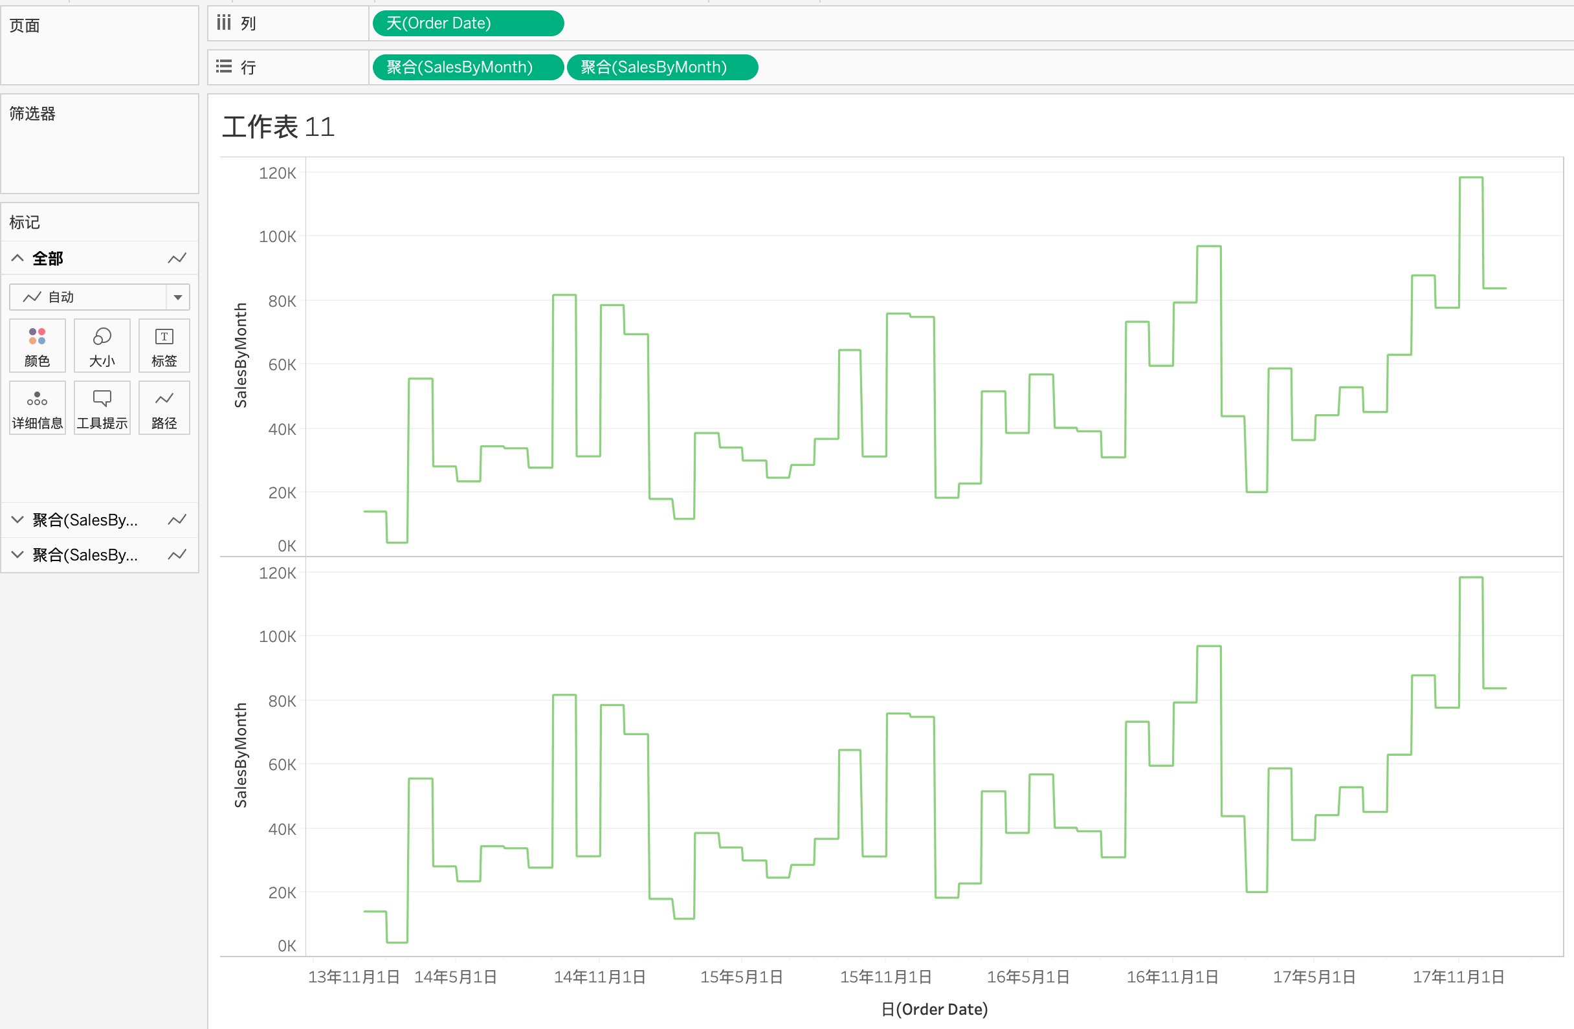Click lower chart 0K axis tick
Screen dimensions: 1574x1029
[x=286, y=946]
